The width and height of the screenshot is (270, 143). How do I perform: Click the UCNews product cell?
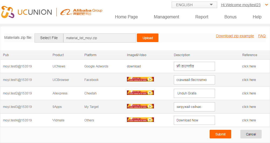pyautogui.click(x=59, y=66)
